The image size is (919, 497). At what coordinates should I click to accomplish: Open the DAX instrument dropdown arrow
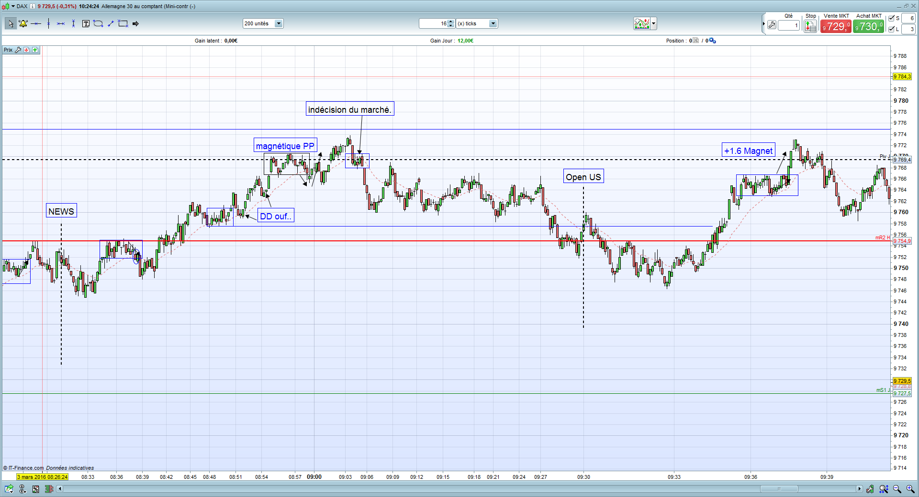(13, 6)
